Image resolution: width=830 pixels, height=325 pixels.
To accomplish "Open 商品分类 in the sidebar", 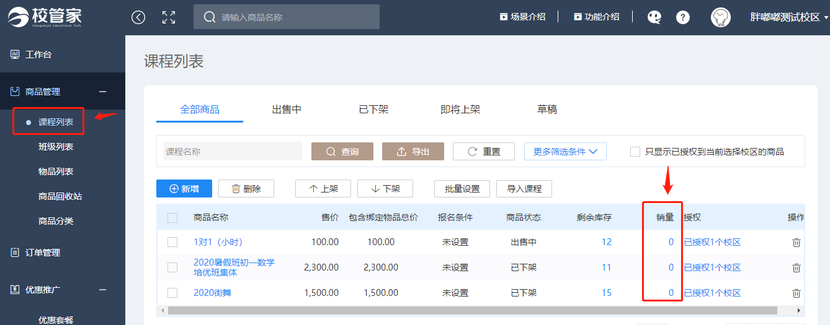I will 56,221.
